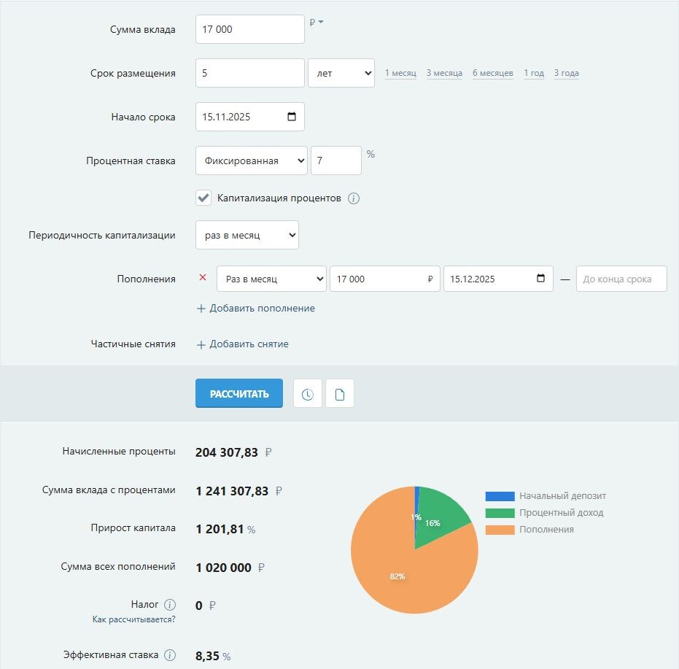This screenshot has width=679, height=669.
Task: Click Начальный депозит legend label
Action: click(x=562, y=495)
